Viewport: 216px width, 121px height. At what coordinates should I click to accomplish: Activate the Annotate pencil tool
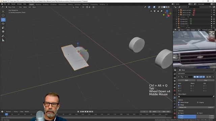(3, 36)
